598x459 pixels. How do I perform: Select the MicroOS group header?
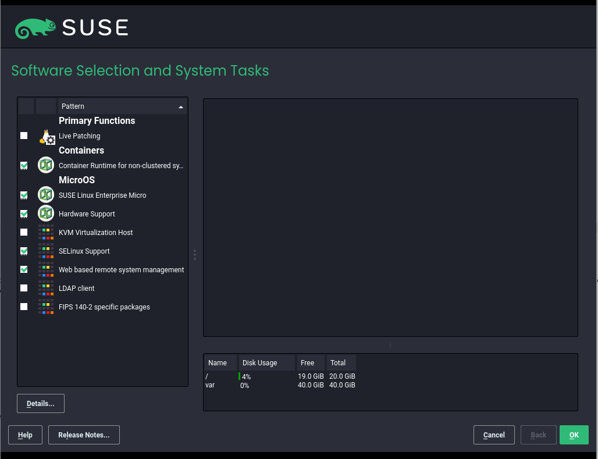coord(76,180)
